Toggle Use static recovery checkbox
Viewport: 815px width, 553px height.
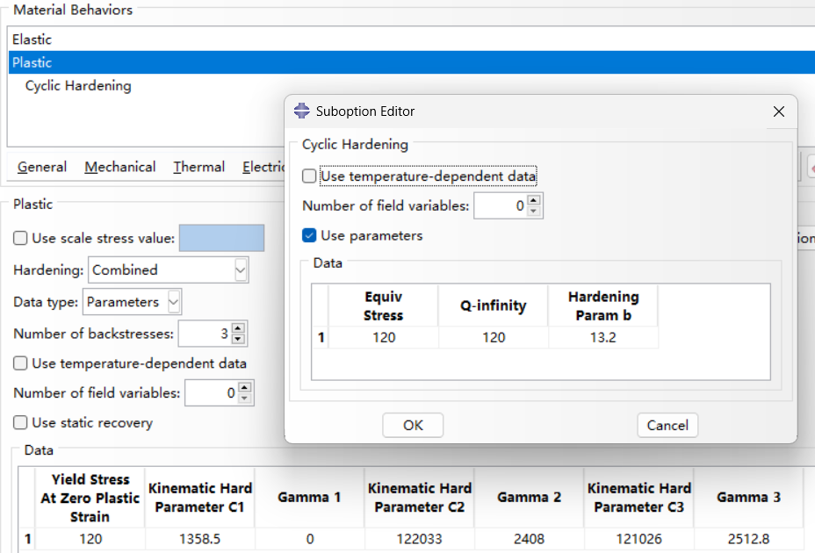(x=20, y=422)
